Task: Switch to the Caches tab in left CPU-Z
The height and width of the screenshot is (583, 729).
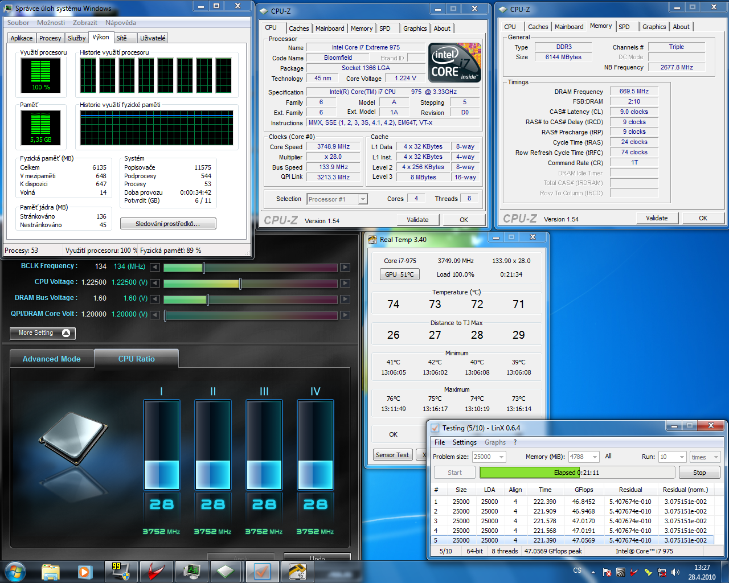Action: pos(298,28)
